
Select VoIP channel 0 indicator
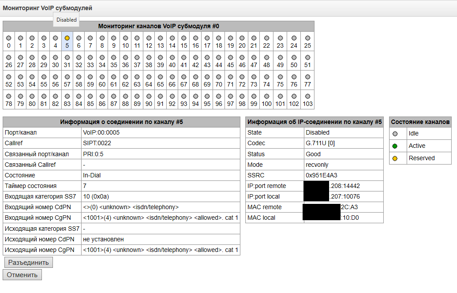click(x=9, y=38)
